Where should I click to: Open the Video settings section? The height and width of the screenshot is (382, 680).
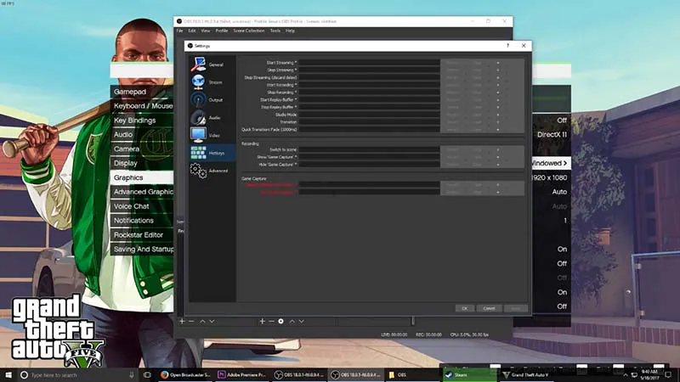(x=212, y=135)
